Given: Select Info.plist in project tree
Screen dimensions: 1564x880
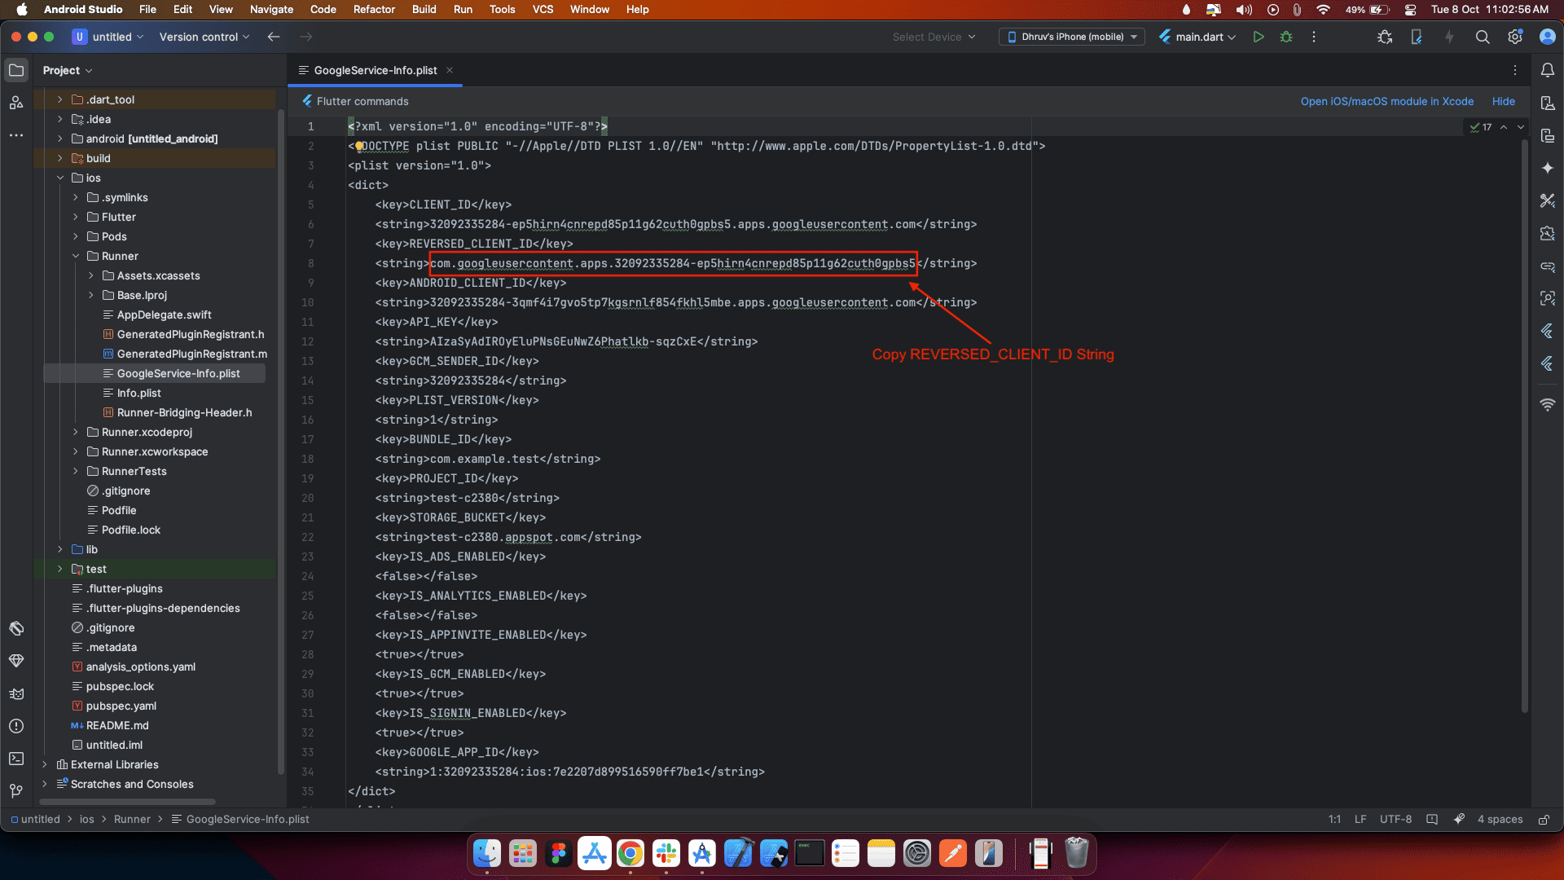Looking at the screenshot, I should (138, 393).
